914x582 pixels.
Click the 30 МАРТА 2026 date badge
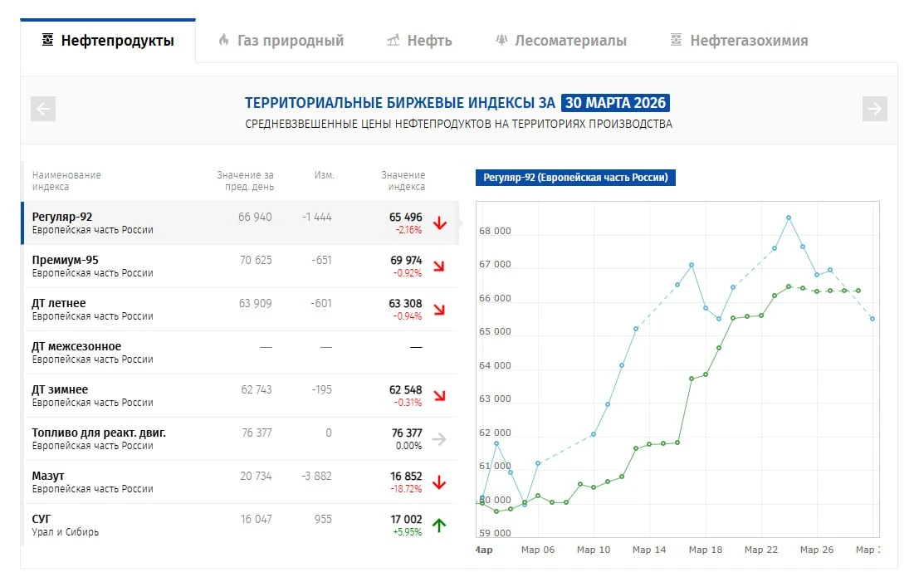click(615, 103)
